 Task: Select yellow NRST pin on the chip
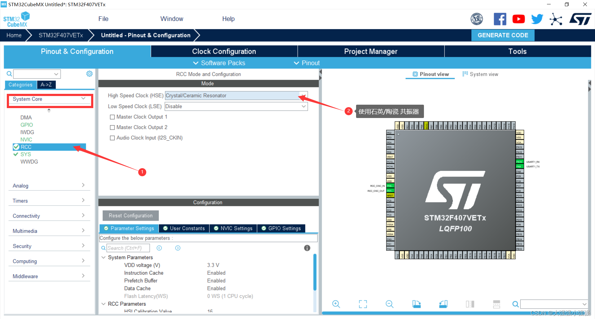[x=390, y=195]
